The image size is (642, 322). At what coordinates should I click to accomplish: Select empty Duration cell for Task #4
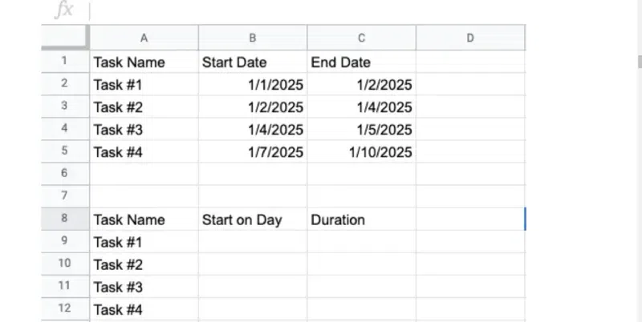click(x=361, y=309)
